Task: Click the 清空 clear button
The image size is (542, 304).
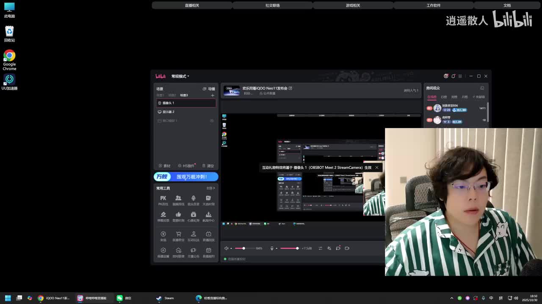Action: [x=208, y=166]
